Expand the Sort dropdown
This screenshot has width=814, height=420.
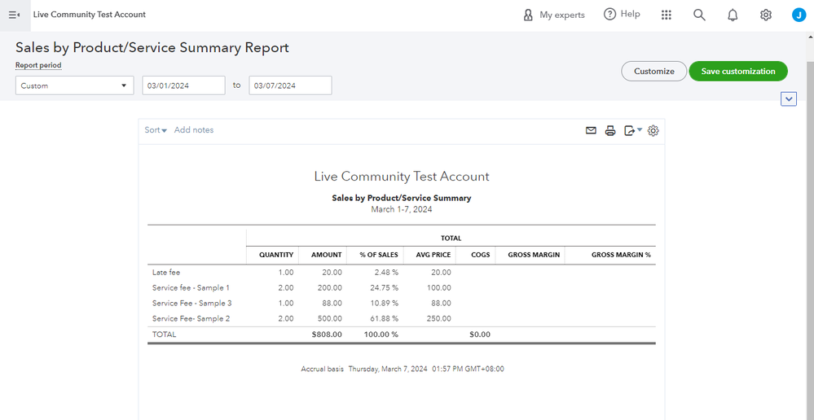click(x=156, y=130)
